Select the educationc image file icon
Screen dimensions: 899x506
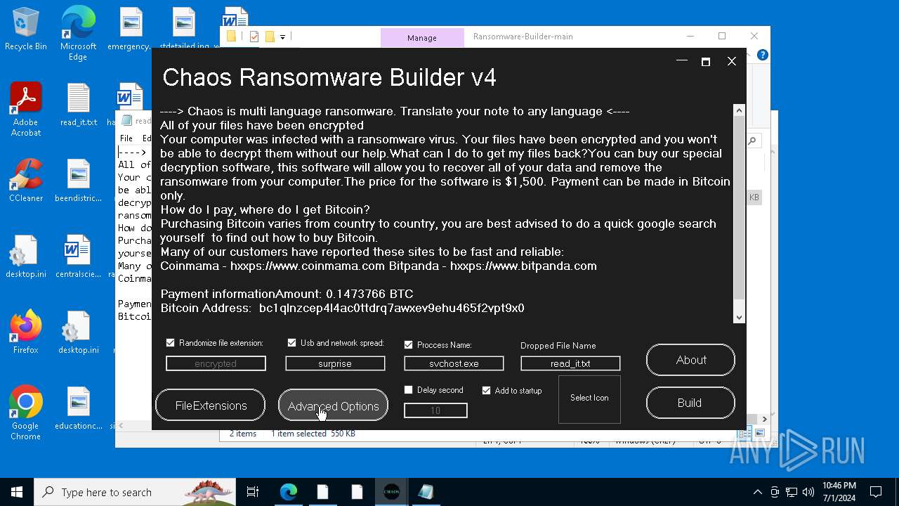tap(79, 408)
